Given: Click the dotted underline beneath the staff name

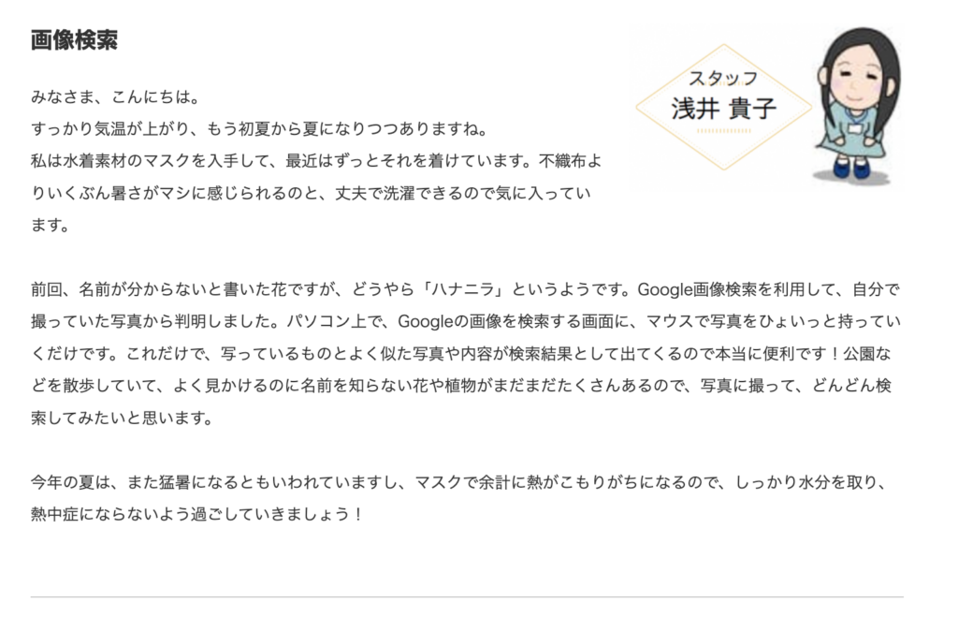Looking at the screenshot, I should click(724, 131).
